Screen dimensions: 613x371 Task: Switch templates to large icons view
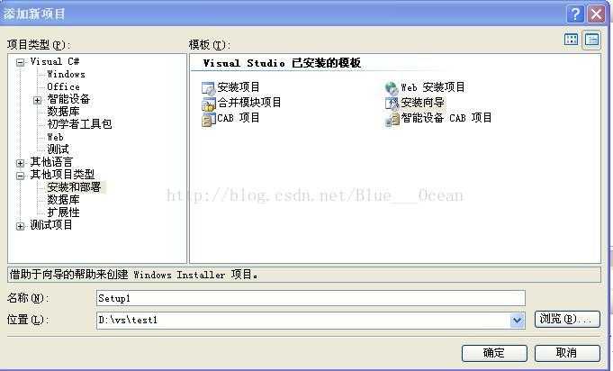coord(572,40)
